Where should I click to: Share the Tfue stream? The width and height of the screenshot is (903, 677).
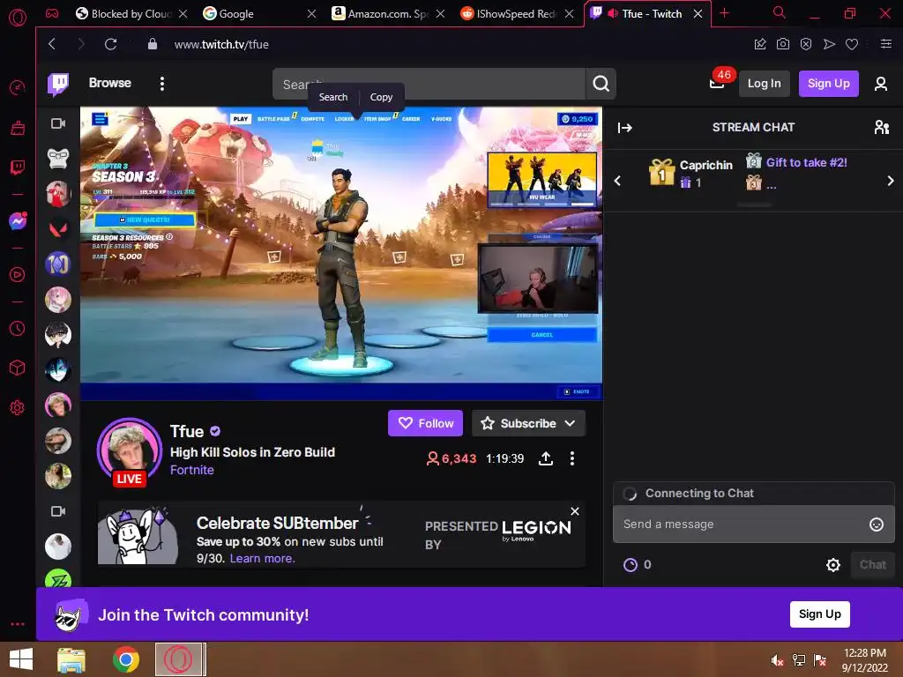(x=545, y=458)
